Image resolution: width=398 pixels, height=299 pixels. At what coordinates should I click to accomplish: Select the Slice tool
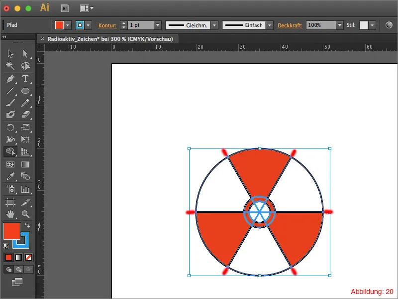click(x=25, y=202)
